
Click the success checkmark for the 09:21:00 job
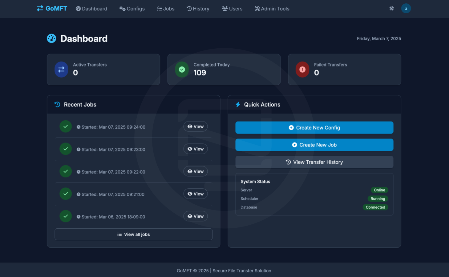point(66,194)
